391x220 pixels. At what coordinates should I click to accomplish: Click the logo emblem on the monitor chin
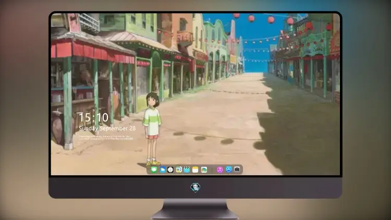pyautogui.click(x=195, y=187)
